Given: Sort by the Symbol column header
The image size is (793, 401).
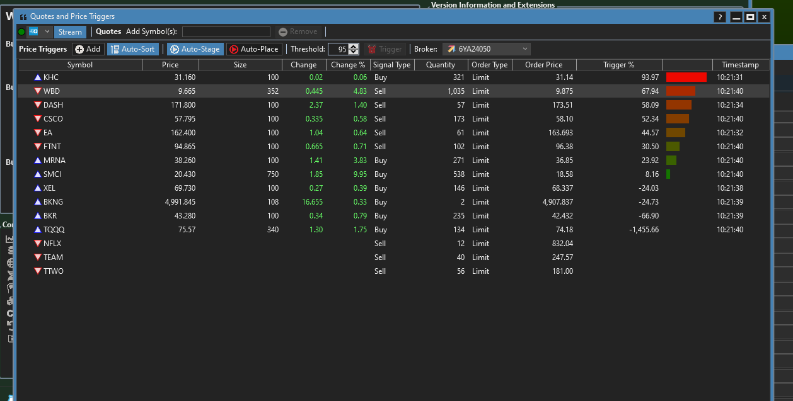Looking at the screenshot, I should (80, 65).
